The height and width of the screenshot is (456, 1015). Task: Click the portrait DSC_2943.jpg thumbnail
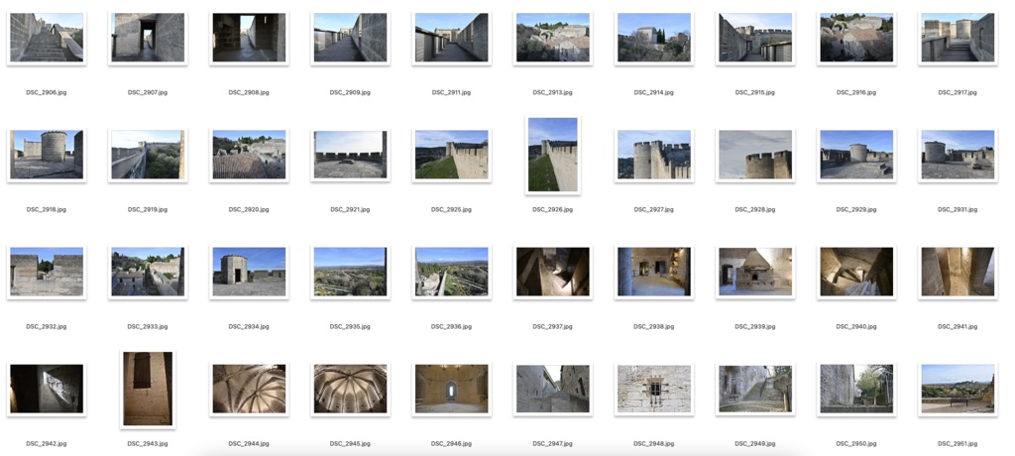pos(148,389)
